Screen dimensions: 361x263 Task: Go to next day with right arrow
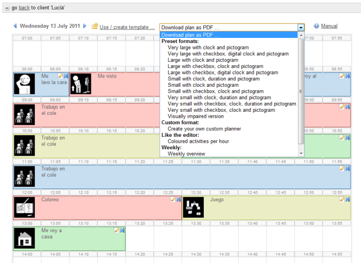tap(85, 26)
